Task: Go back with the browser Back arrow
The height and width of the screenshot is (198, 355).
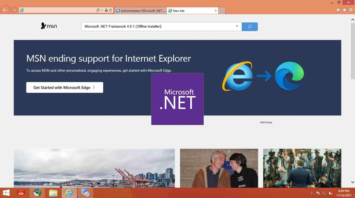Action: pos(5,10)
